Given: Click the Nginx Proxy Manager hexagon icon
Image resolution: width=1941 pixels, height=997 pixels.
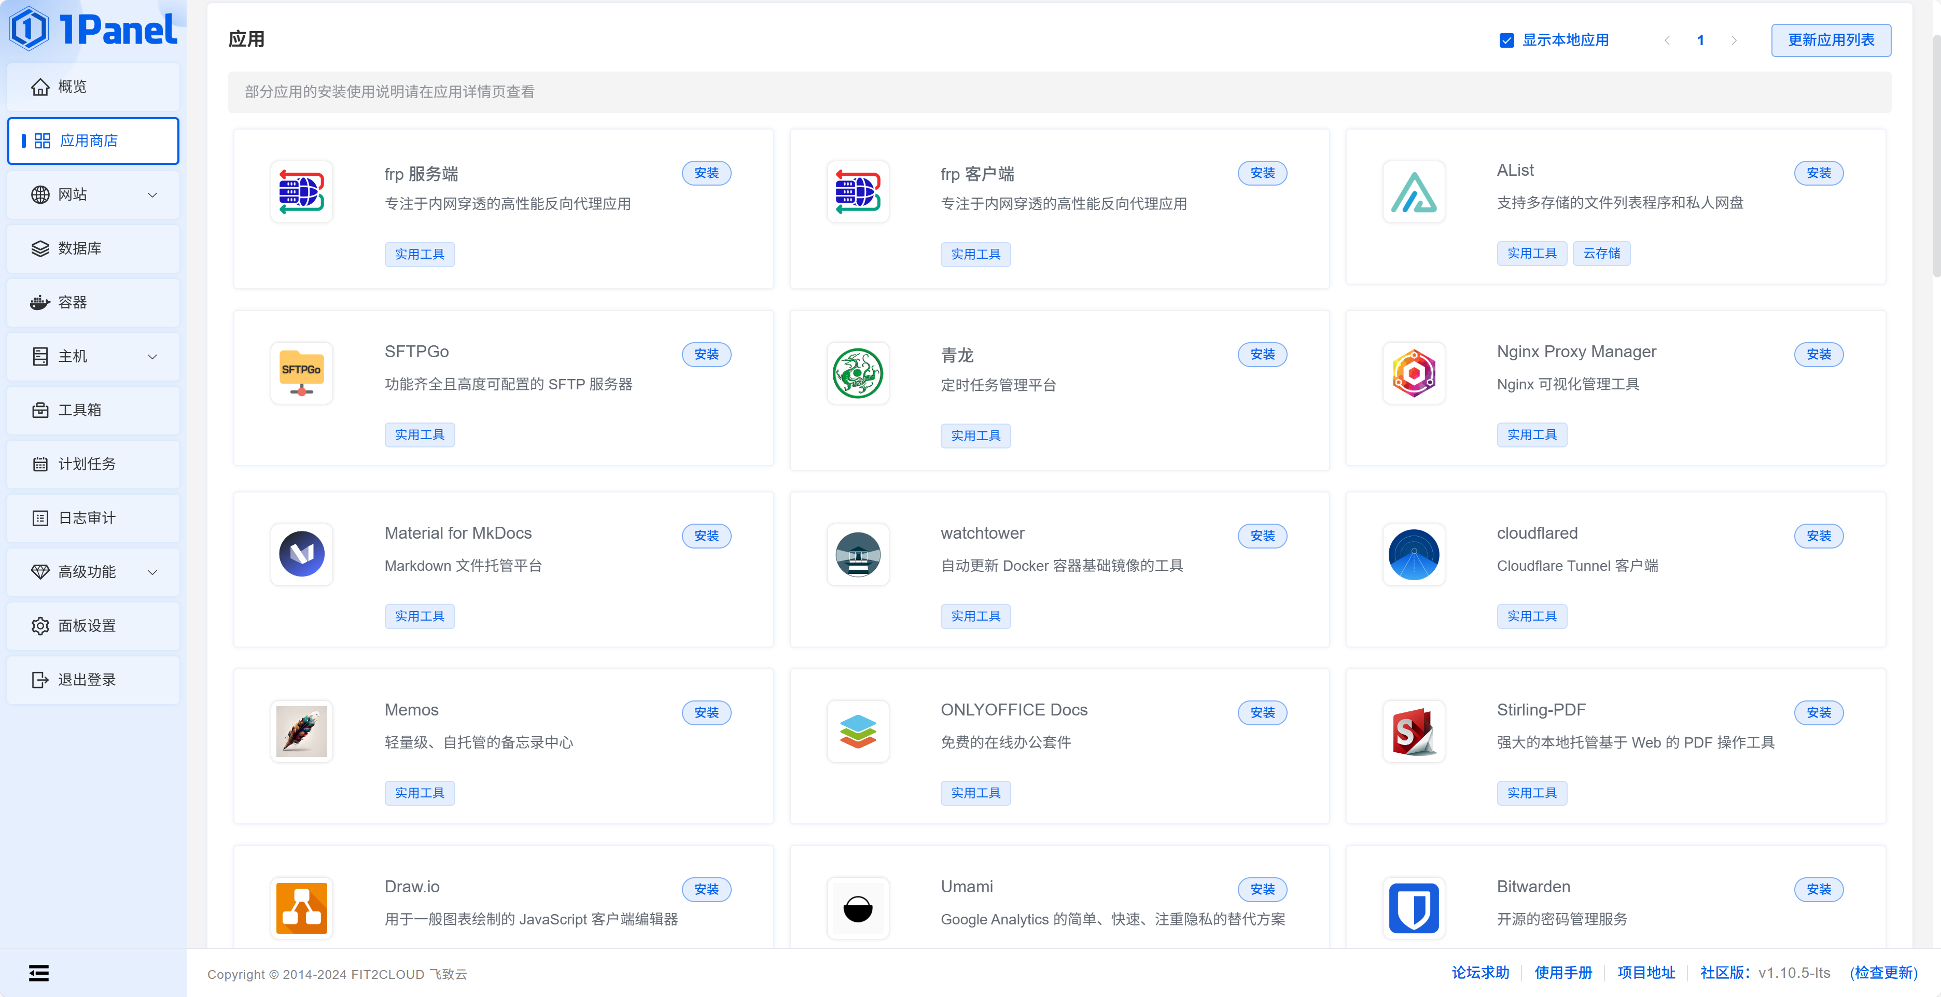Looking at the screenshot, I should coord(1414,372).
